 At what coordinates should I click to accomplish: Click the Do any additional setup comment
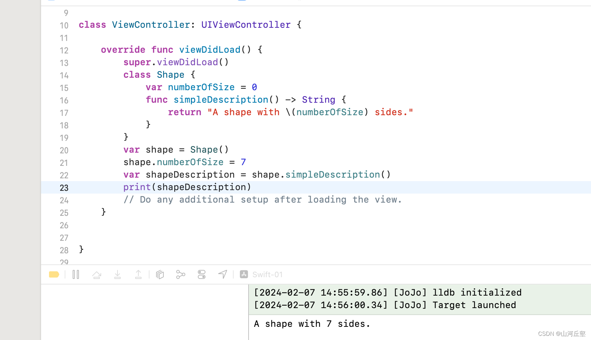coord(262,199)
